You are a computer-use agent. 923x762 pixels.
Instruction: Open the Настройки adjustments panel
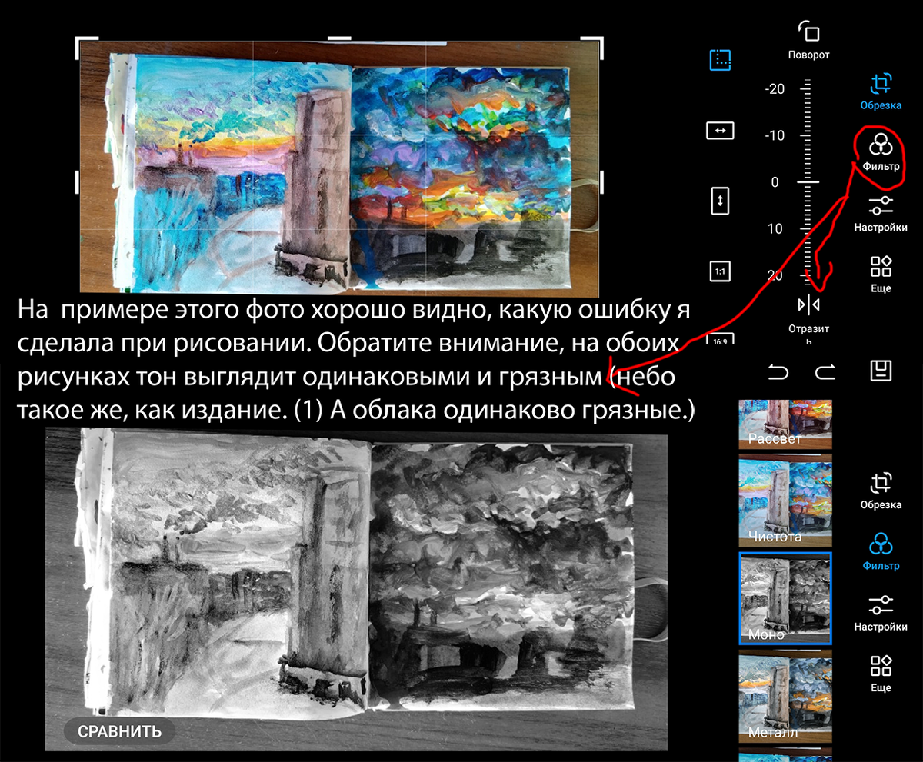tap(882, 208)
